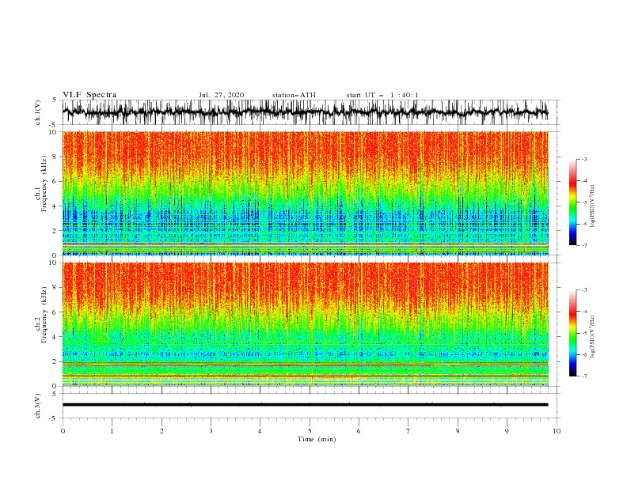Click time axis tick label "1"

tap(112, 431)
